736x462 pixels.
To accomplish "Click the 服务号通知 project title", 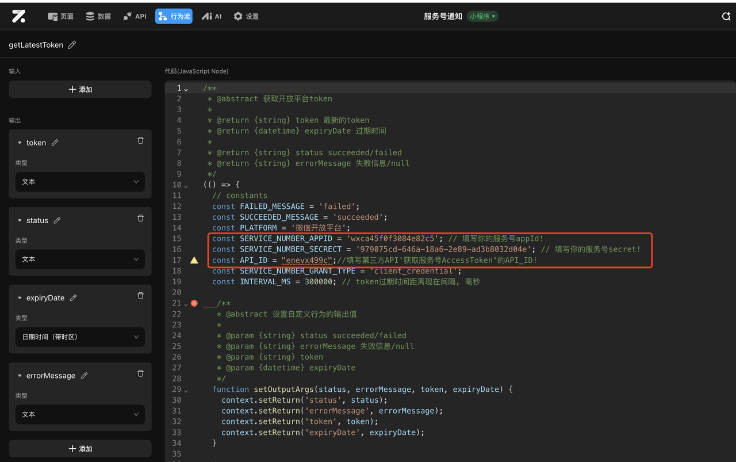I will click(443, 16).
